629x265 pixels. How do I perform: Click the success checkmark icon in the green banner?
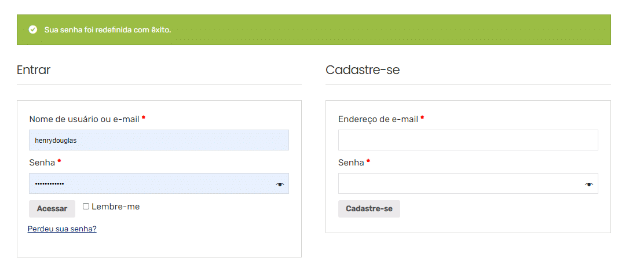33,30
